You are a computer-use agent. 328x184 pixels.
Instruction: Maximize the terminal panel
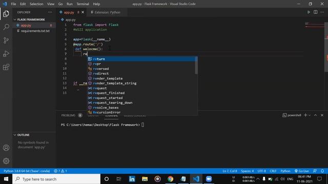pyautogui.click(x=316, y=115)
